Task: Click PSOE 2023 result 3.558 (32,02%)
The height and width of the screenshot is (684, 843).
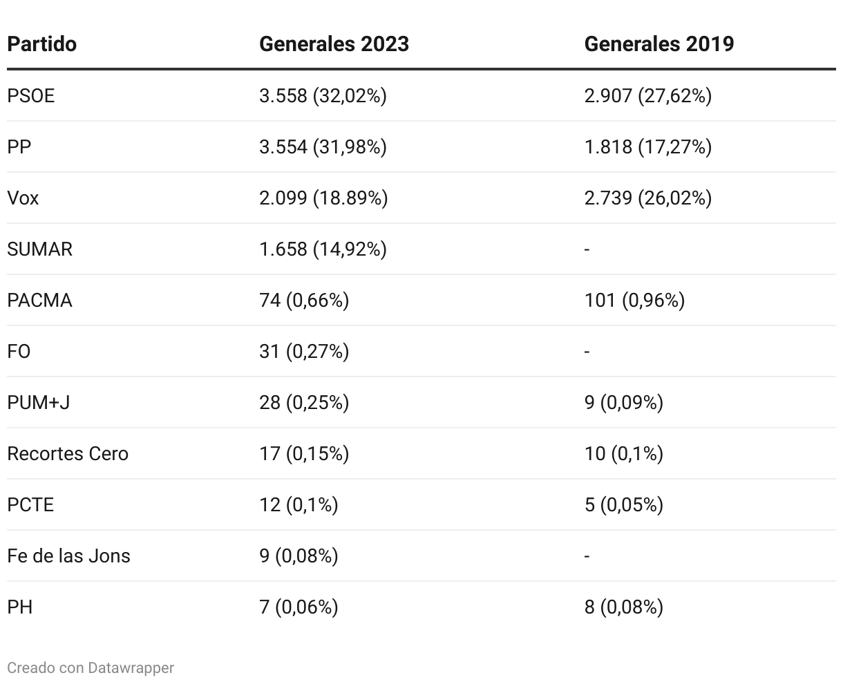Action: [x=323, y=96]
